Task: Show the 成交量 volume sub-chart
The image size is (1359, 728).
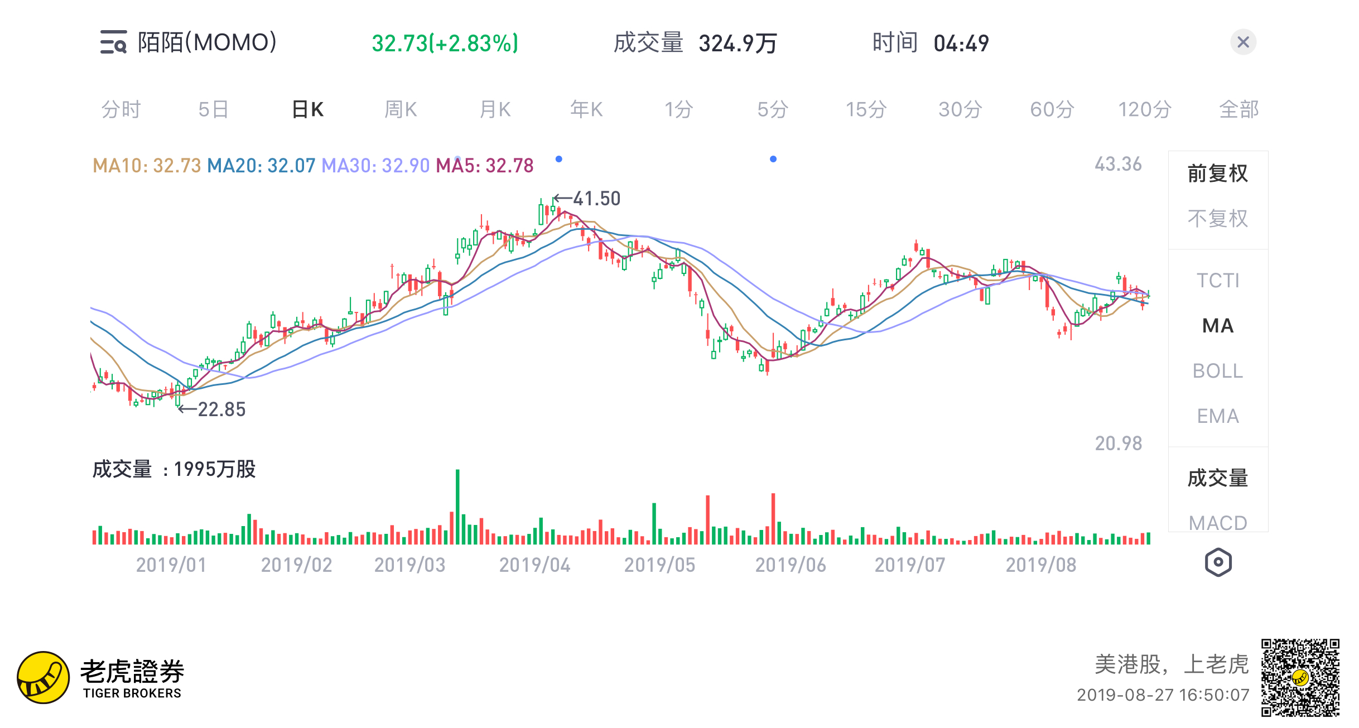Action: click(x=1217, y=478)
